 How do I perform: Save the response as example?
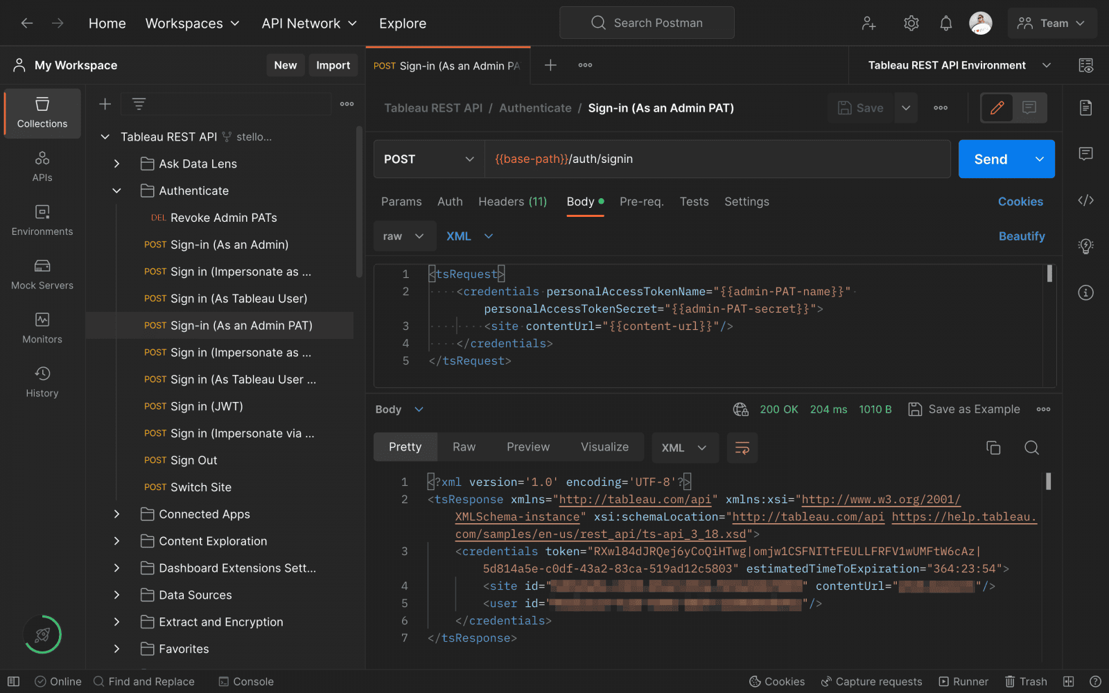(x=964, y=410)
